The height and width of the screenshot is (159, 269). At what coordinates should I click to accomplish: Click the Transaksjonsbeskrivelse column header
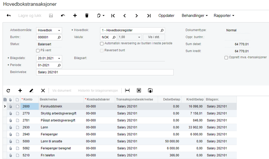click(137, 99)
